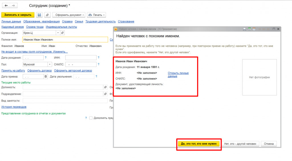Click the Дата увольнения input field

[84, 76]
